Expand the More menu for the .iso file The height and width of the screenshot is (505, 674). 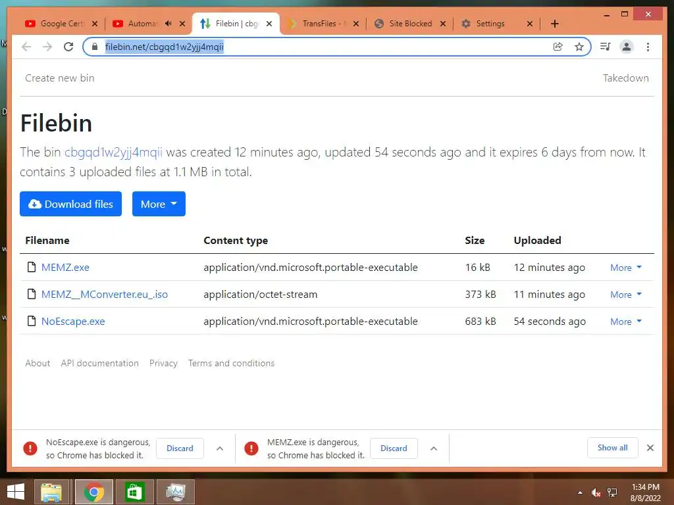626,295
